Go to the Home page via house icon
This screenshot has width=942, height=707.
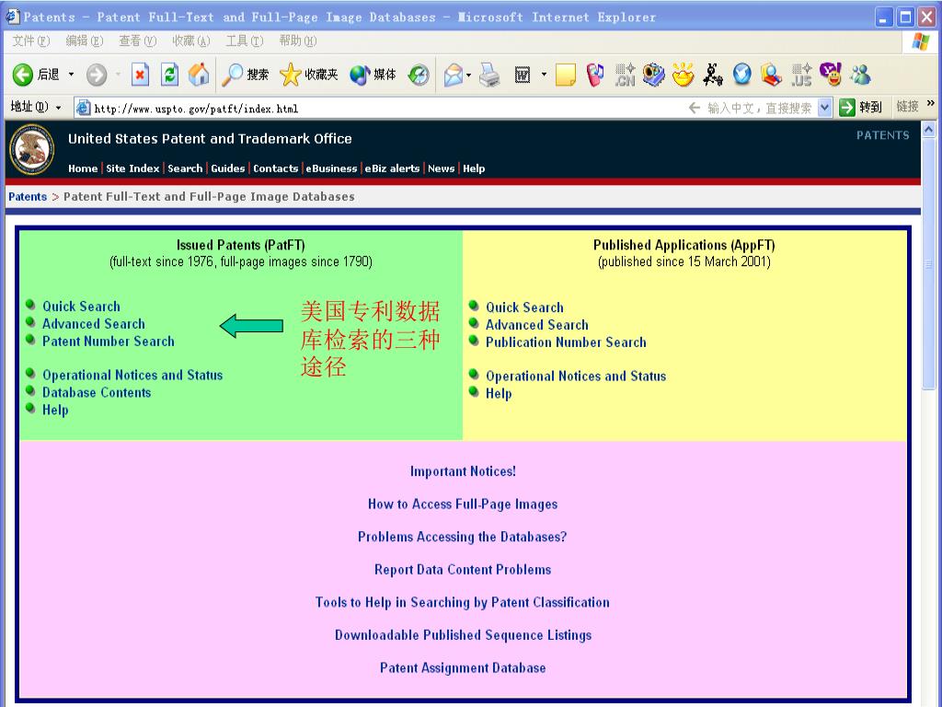(x=199, y=75)
